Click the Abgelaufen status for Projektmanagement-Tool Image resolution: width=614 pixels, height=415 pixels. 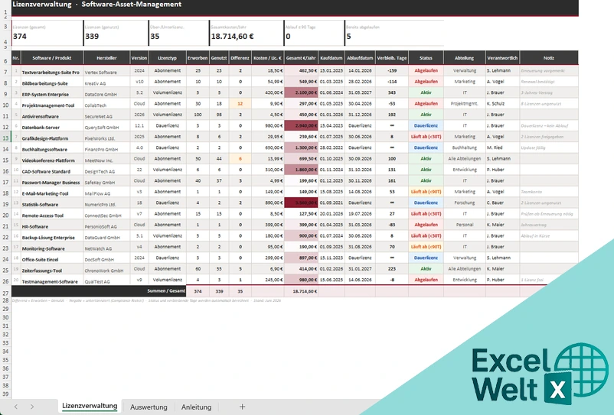[426, 103]
